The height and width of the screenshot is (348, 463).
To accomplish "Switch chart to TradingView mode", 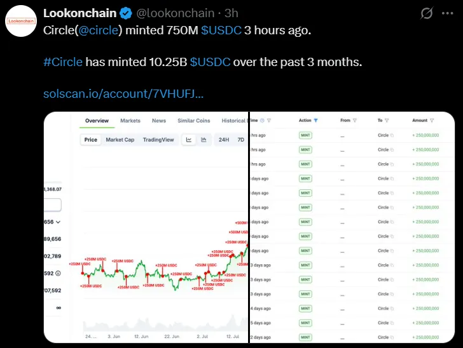I will 158,140.
